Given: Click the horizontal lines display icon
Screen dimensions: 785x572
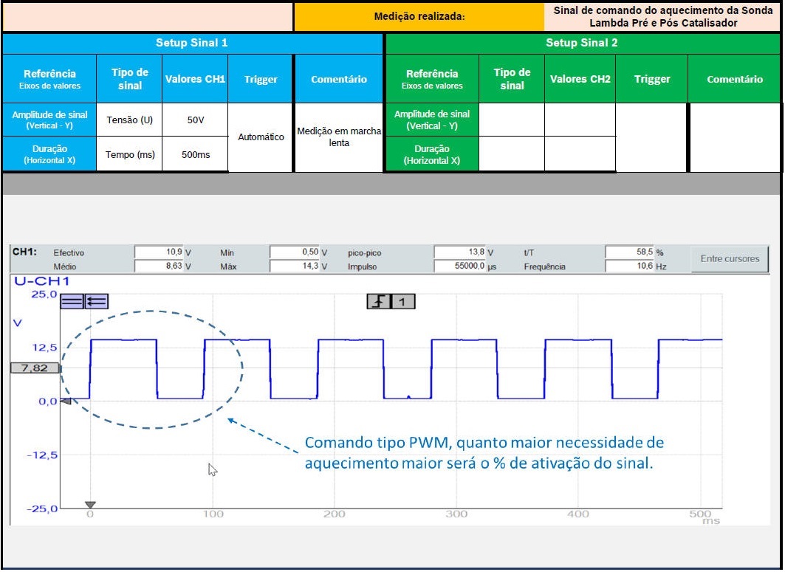Looking at the screenshot, I should click(x=72, y=300).
